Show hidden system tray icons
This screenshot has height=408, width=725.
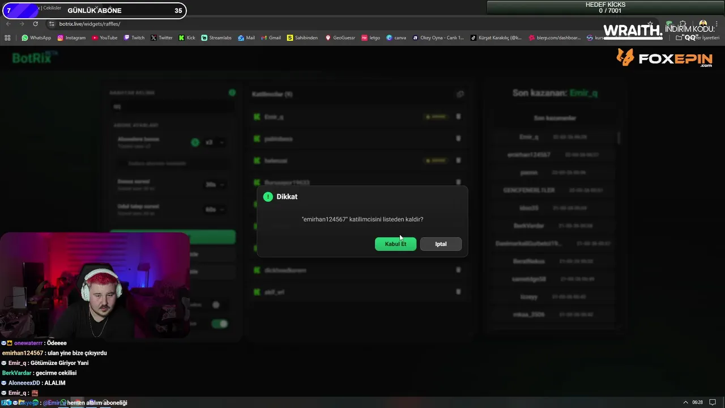click(685, 402)
